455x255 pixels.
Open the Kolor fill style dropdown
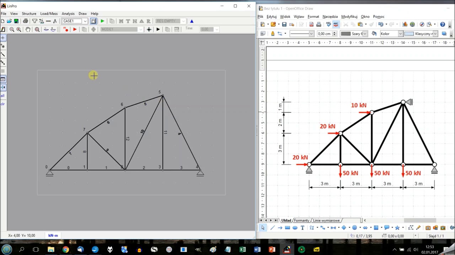400,34
